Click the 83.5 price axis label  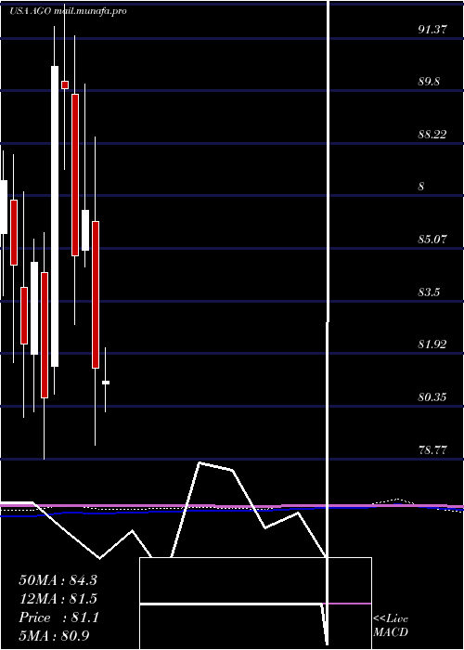[x=429, y=292]
